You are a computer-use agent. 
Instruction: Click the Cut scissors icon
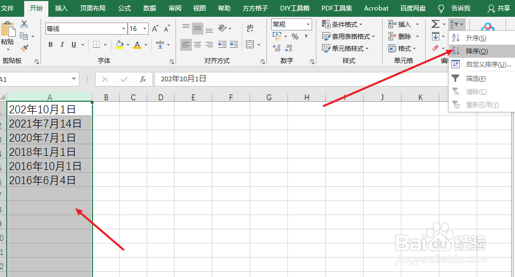[x=24, y=24]
